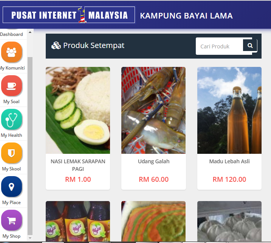Screen dimensions: 271x243
Task: Open the My Health stethoscope icon
Action: (x=12, y=119)
